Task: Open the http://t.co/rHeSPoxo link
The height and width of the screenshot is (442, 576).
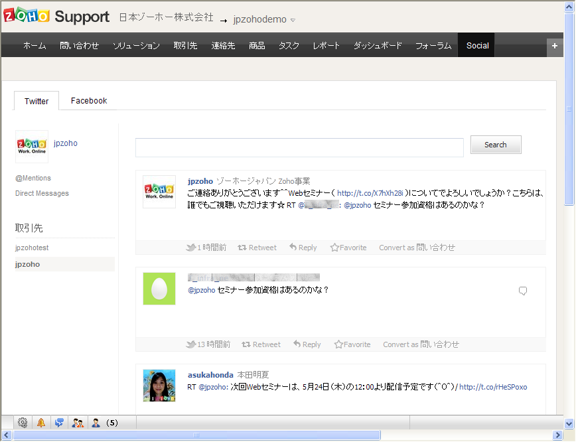Action: pos(493,387)
